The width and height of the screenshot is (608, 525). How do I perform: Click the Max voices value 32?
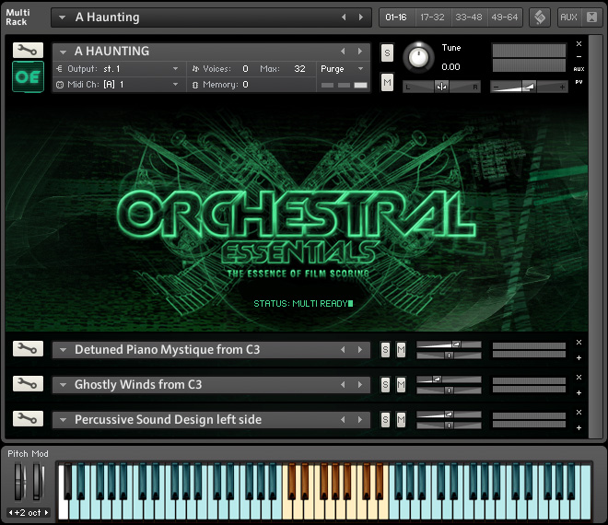[x=299, y=69]
